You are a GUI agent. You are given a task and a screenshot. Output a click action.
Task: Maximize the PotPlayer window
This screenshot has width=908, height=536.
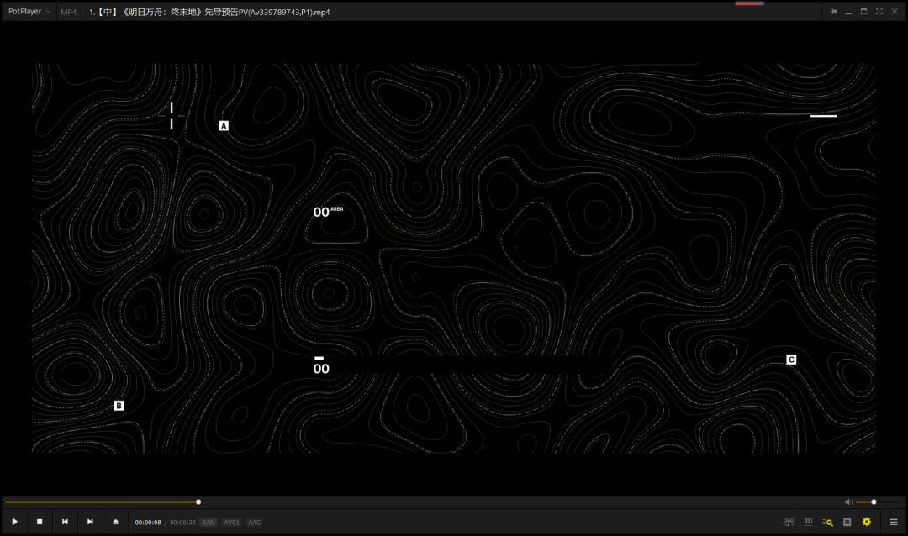coord(864,12)
